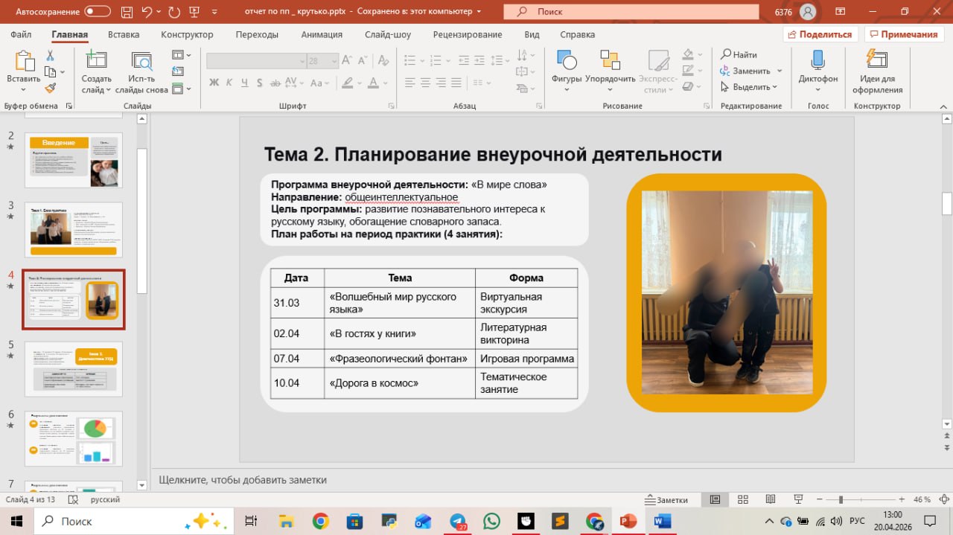The height and width of the screenshot is (535, 953).
Task: Open the Анимация tab
Action: coord(322,34)
